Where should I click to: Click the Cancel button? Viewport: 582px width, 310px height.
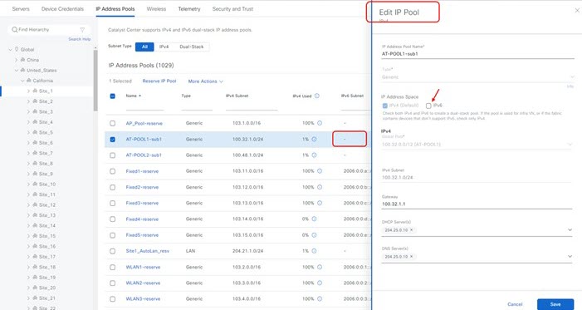coord(515,304)
